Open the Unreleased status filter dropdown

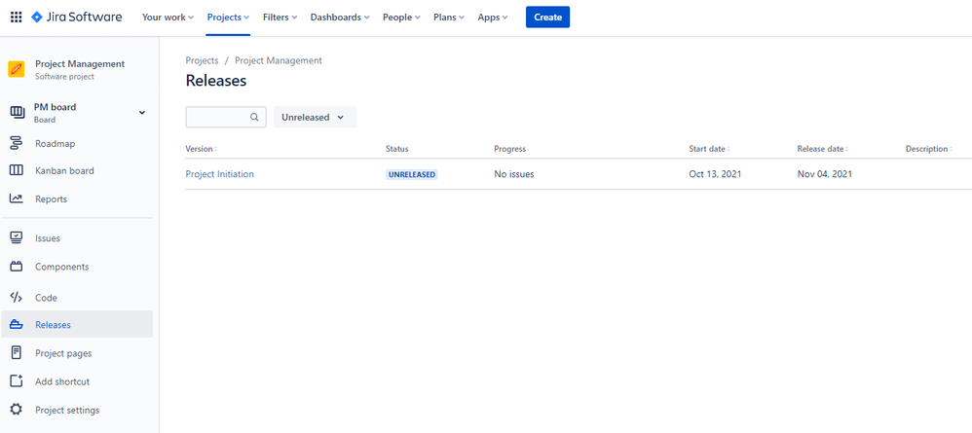pyautogui.click(x=315, y=117)
